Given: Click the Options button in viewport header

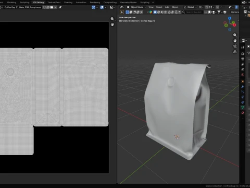Looking at the screenshot, I should pyautogui.click(x=235, y=12).
